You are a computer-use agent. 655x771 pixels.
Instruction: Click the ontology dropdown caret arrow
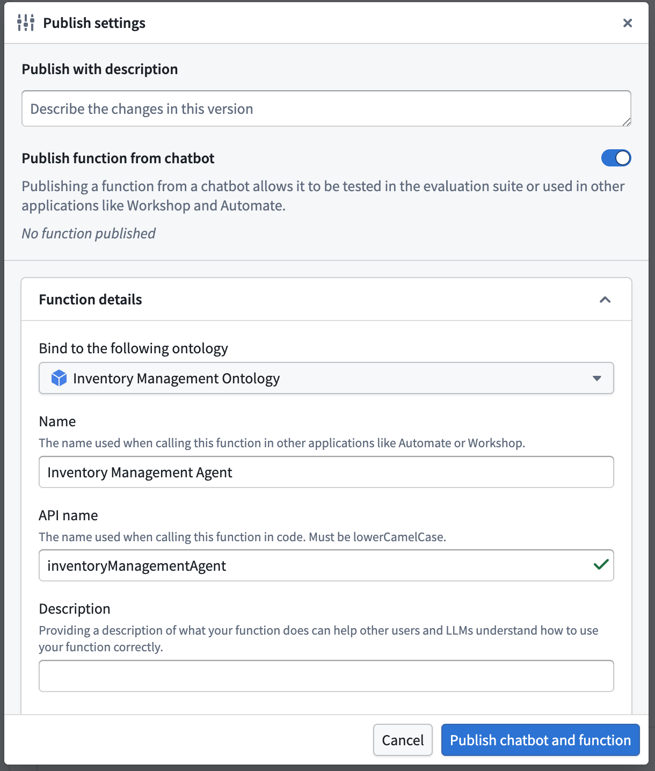click(x=596, y=378)
